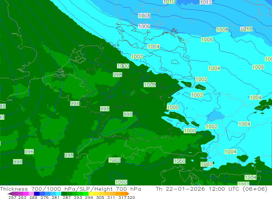Click the legend value 311
The height and width of the screenshot is (199, 272).
coord(111,198)
